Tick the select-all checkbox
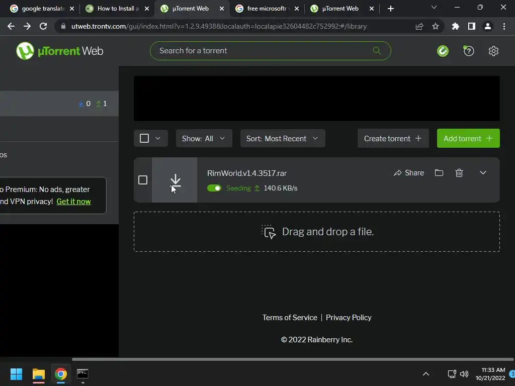This screenshot has height=386, width=515. click(144, 138)
